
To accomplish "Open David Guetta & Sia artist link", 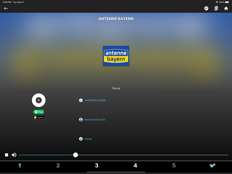I will (94, 120).
